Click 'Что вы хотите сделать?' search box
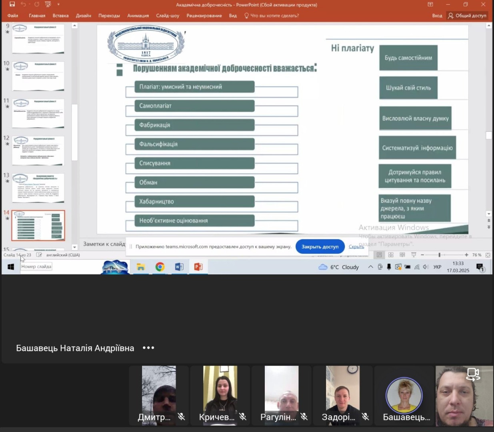Image resolution: width=494 pixels, height=432 pixels. click(x=272, y=16)
